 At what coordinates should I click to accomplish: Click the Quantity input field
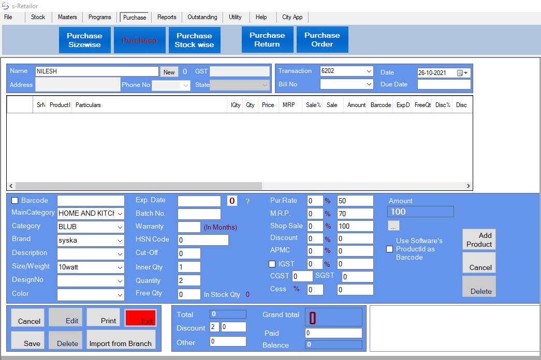[x=189, y=280]
